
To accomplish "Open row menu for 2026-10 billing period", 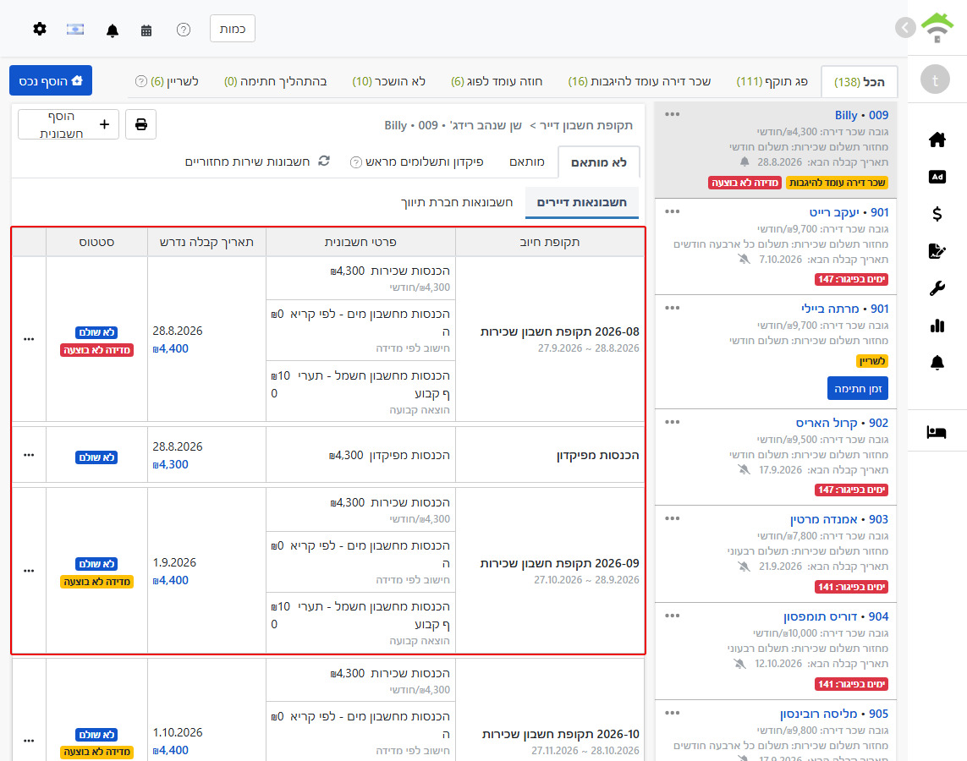I will (x=29, y=741).
